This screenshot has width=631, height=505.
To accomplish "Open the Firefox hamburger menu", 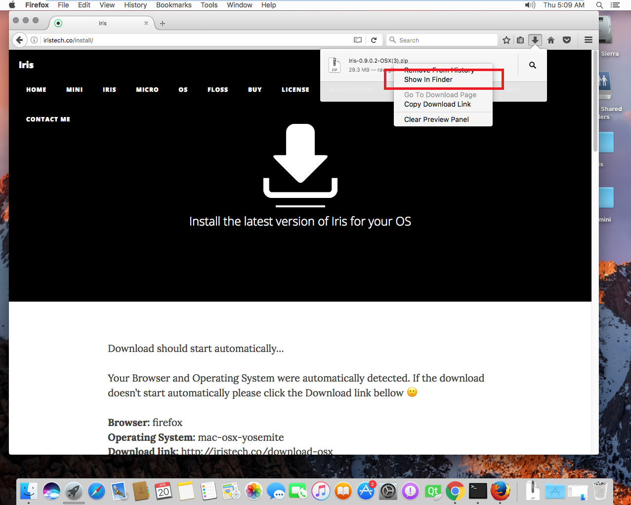I will point(589,40).
